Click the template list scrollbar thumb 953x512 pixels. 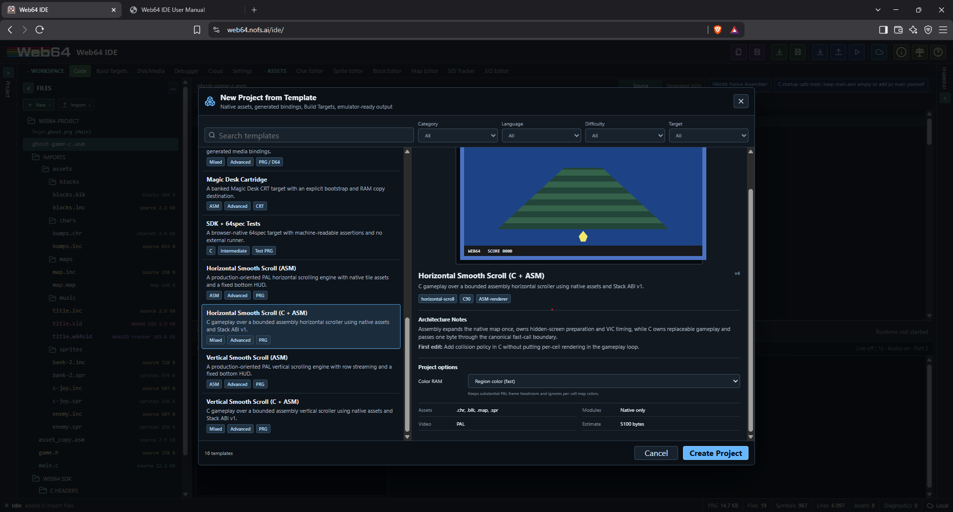click(x=407, y=375)
